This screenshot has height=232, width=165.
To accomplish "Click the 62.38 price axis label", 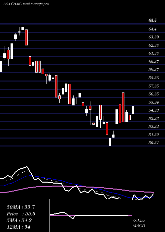I will [x=153, y=45].
